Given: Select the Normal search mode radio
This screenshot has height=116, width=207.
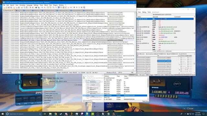Looking at the screenshot, I should click(x=45, y=102).
